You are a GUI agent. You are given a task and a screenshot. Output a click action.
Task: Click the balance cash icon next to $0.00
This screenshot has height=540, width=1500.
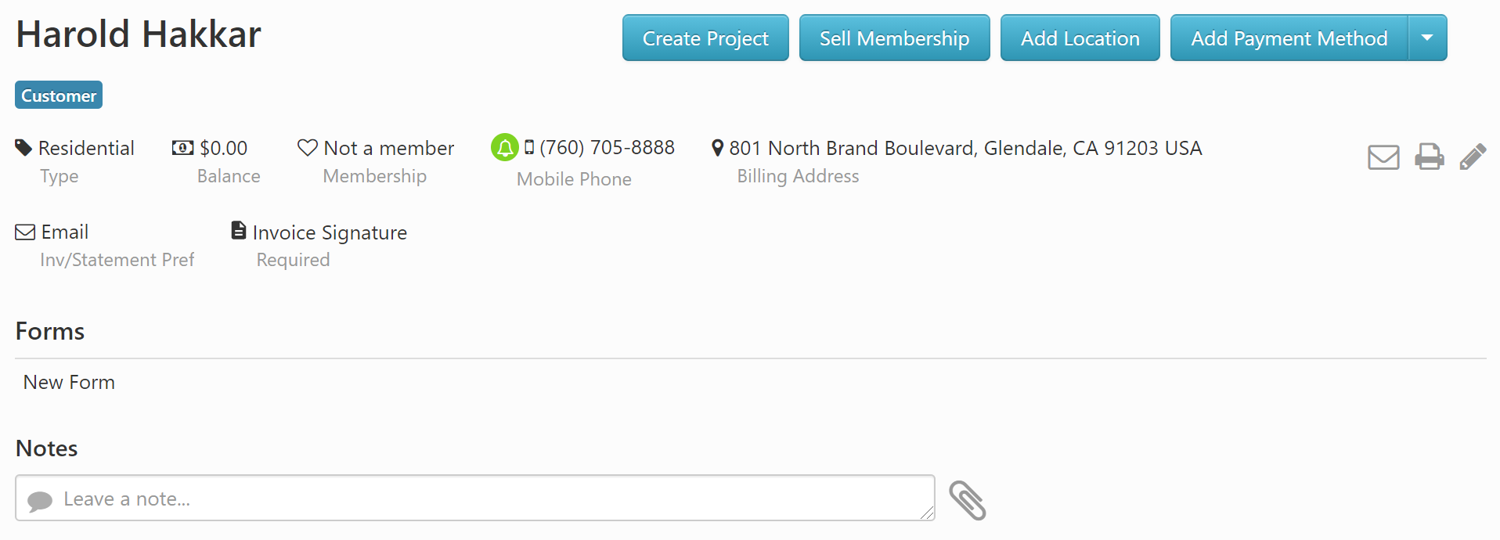point(182,146)
